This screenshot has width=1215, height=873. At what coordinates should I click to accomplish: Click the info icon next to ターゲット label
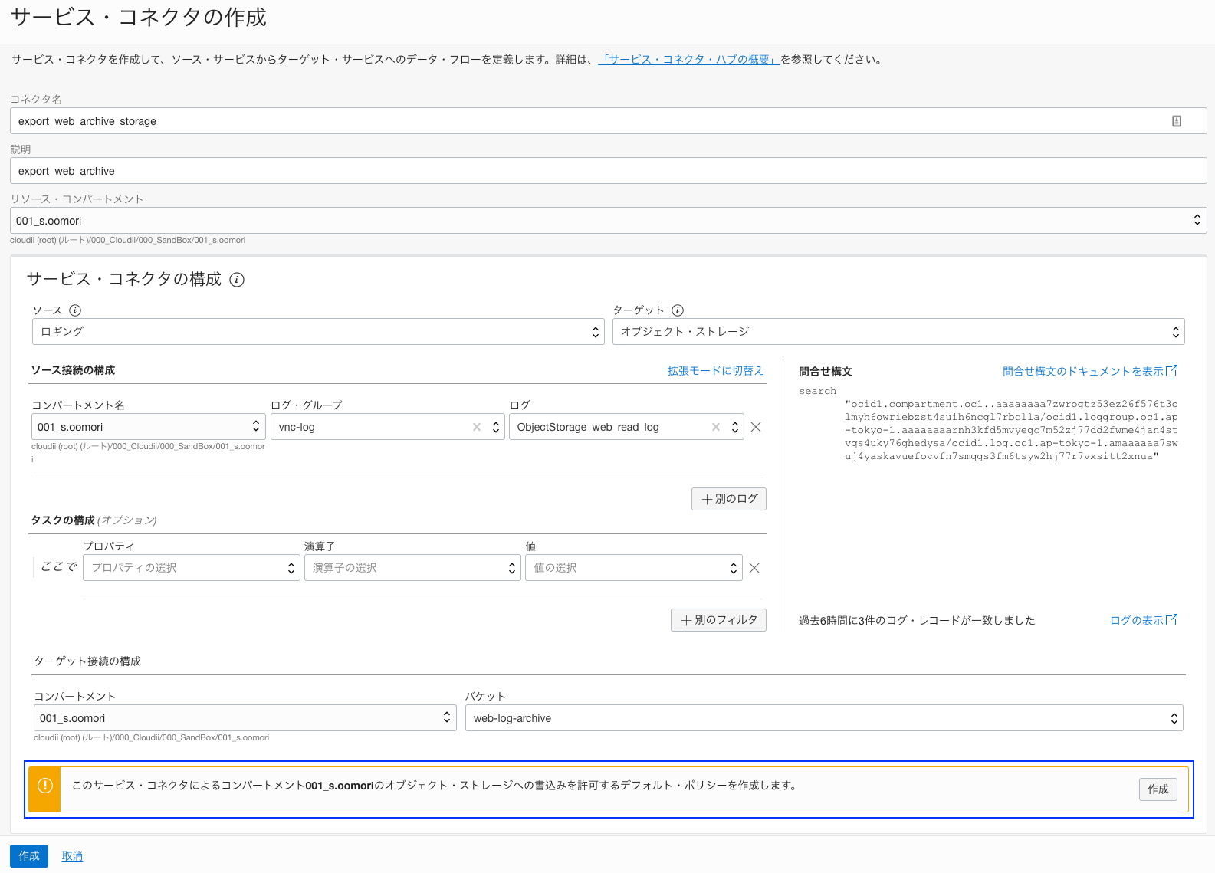(x=678, y=310)
